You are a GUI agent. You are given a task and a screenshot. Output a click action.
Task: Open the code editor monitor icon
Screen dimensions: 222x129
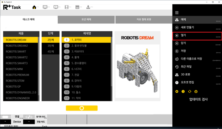45,7
